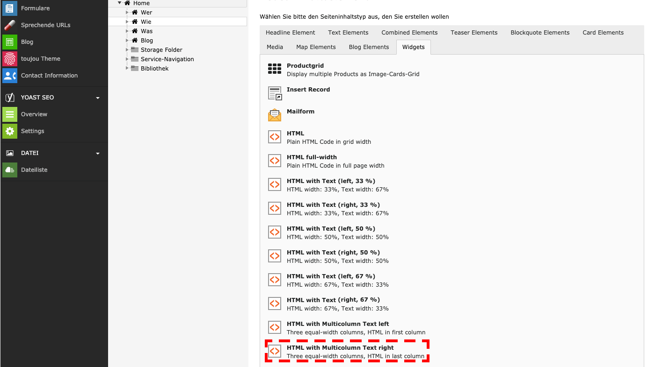Open the Contact Information module icon
This screenshot has width=655, height=367.
pos(10,76)
